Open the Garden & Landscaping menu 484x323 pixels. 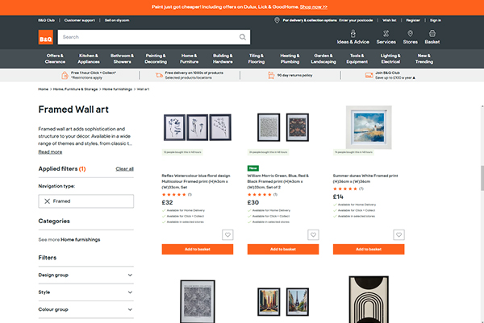pos(323,59)
